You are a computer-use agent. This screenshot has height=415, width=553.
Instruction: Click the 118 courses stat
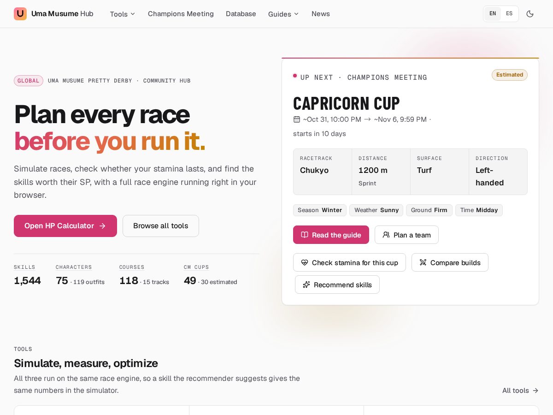click(144, 275)
